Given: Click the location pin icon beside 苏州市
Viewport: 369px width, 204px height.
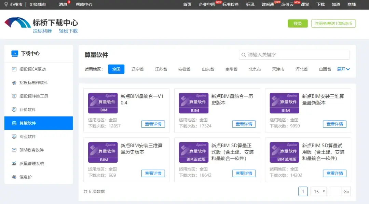Looking at the screenshot, I should pos(6,4).
